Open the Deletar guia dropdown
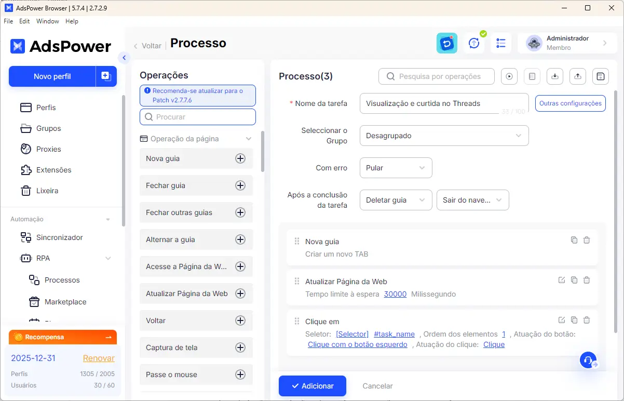This screenshot has width=624, height=401. pyautogui.click(x=396, y=200)
